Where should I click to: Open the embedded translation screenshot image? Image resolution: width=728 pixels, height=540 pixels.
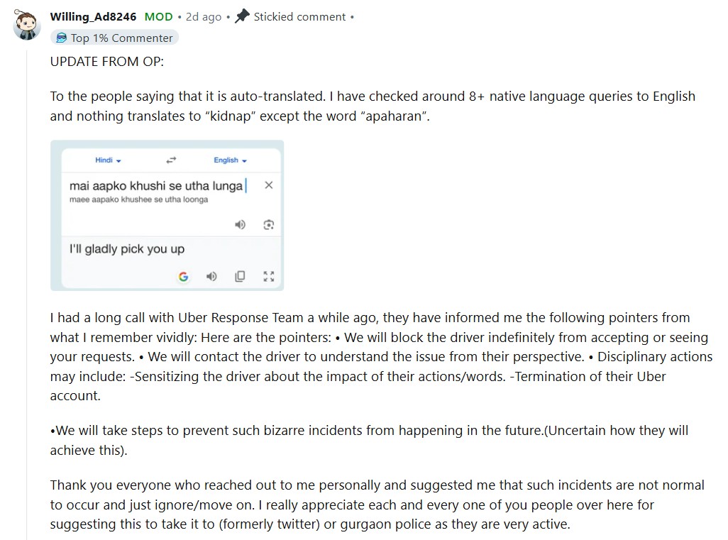167,216
